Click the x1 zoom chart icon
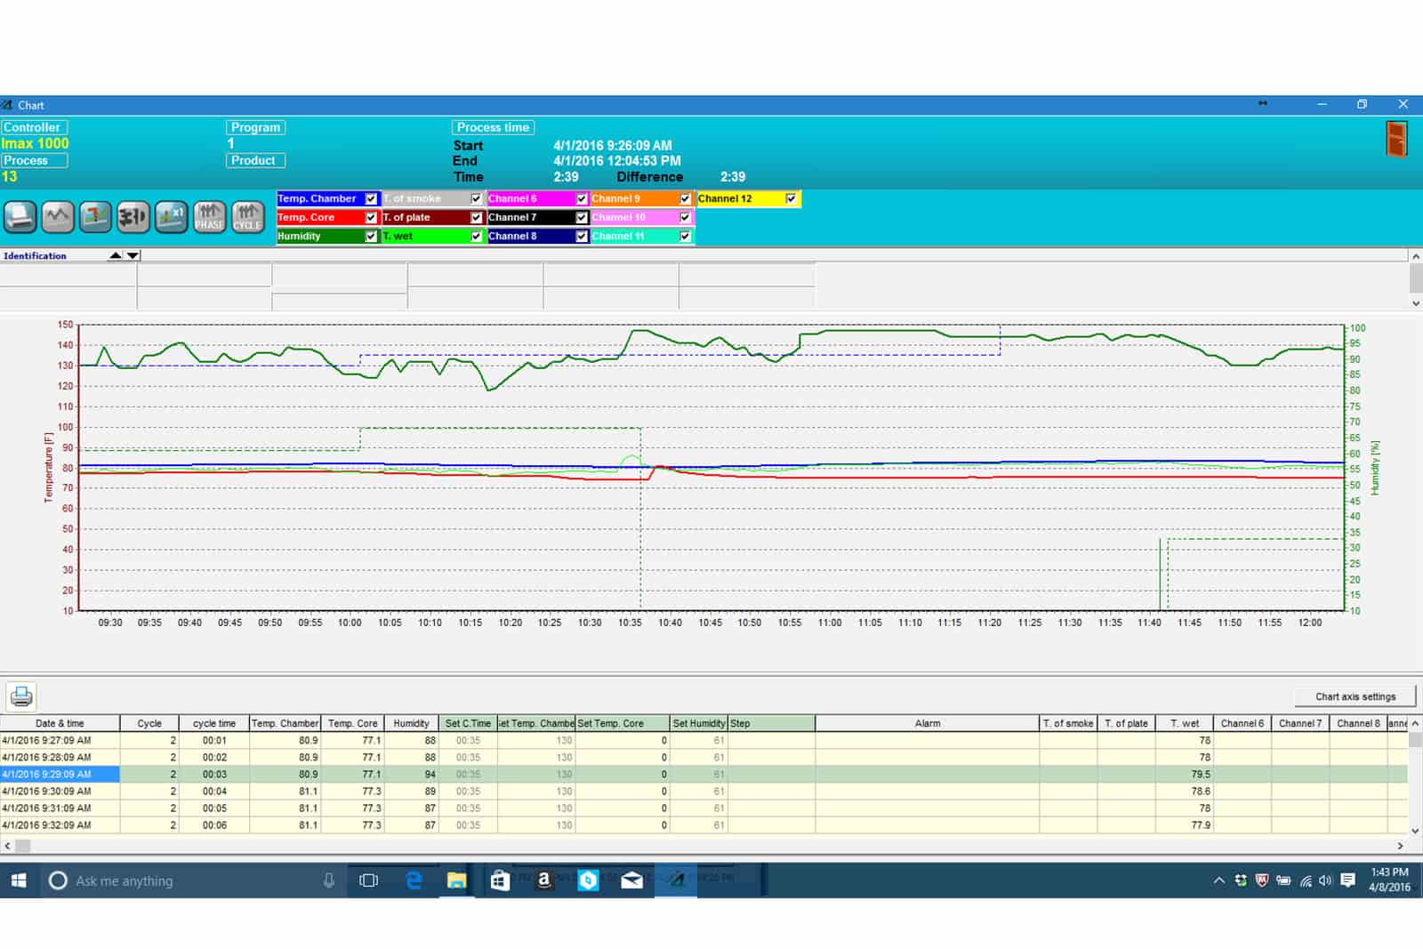Viewport: 1423px width, 949px height. coord(171,216)
